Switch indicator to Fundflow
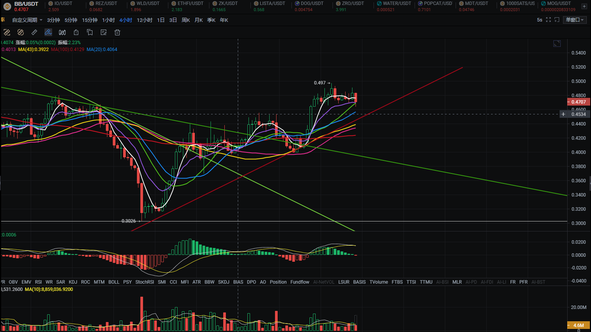 click(x=300, y=282)
